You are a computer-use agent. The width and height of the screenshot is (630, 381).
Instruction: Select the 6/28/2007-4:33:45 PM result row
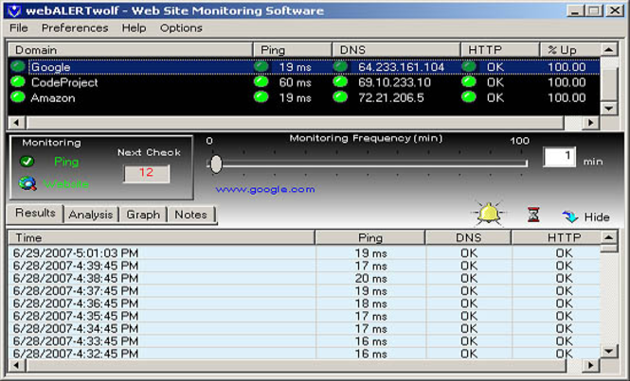click(304, 340)
